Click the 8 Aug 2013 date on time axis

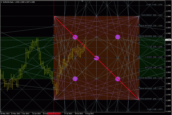(x=90, y=114)
